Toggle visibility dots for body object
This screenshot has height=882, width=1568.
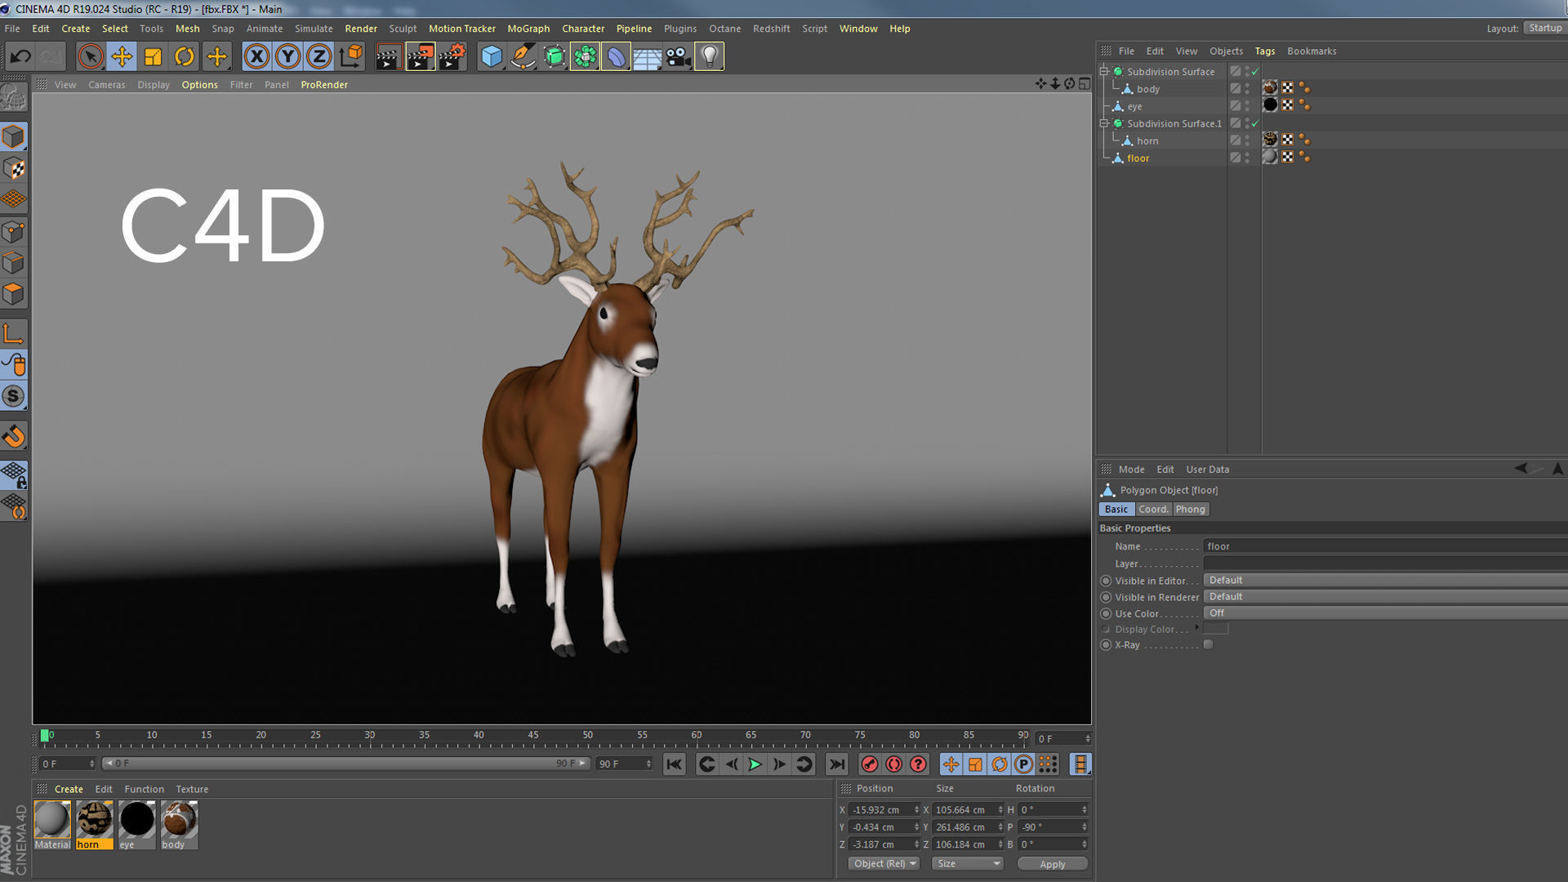click(1247, 89)
